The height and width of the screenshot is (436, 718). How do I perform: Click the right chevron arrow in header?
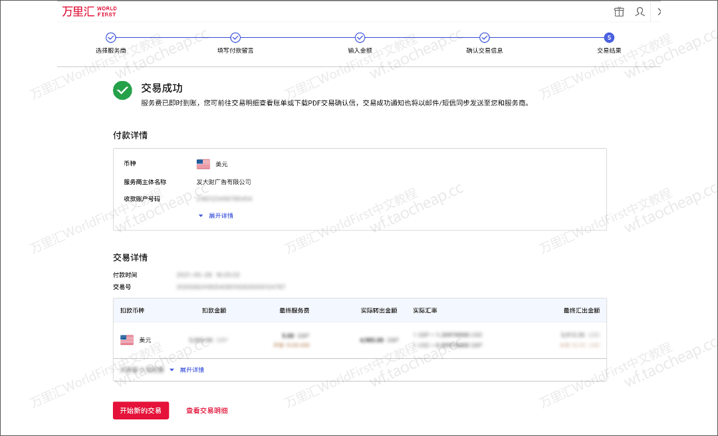pos(659,11)
